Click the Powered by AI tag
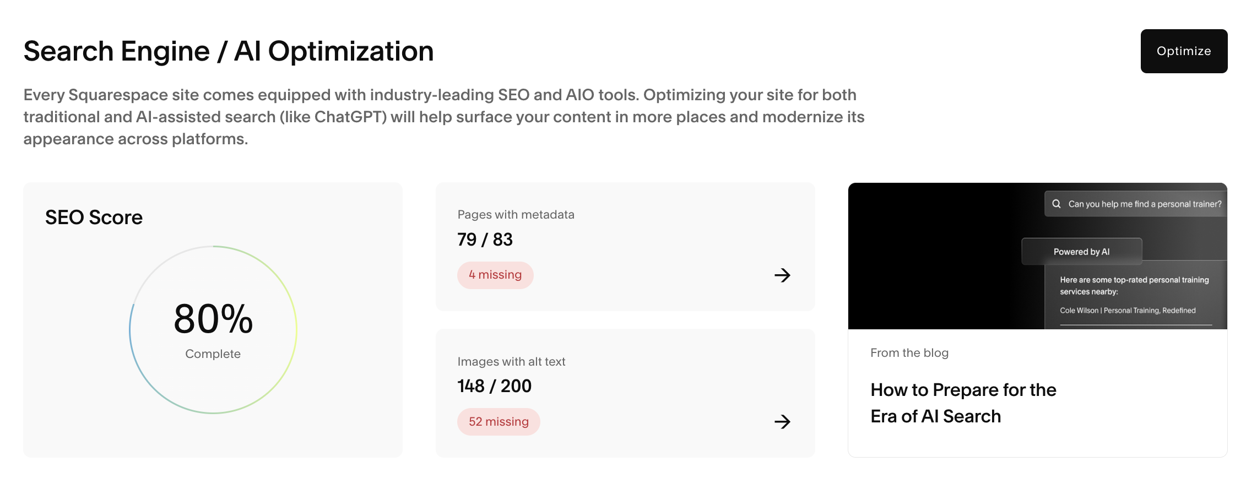 pos(1081,252)
